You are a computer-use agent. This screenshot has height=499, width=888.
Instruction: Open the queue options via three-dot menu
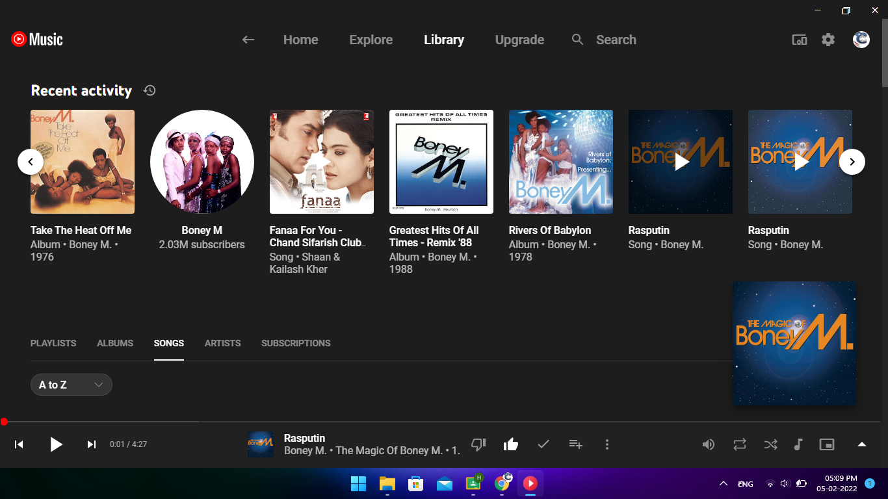pyautogui.click(x=607, y=444)
